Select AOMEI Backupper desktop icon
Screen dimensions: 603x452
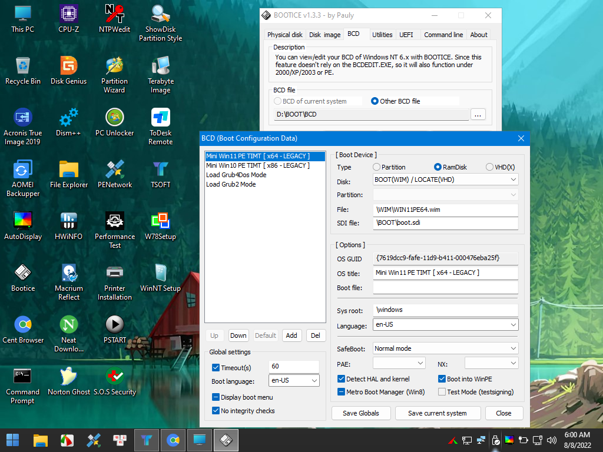pyautogui.click(x=23, y=179)
